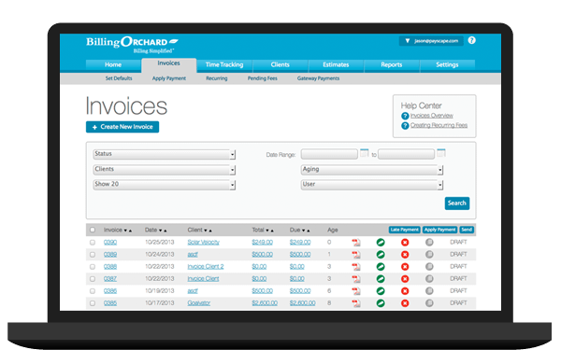The width and height of the screenshot is (561, 350).
Task: Delete invoice 0388 with red X icon
Action: [405, 267]
